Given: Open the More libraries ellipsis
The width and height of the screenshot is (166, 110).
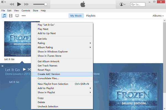Looking at the screenshot, I should (x=24, y=16).
